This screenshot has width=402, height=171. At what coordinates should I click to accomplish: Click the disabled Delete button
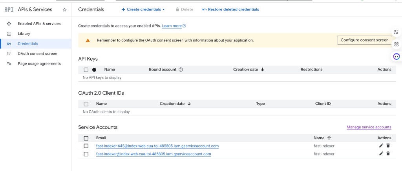[x=185, y=9]
